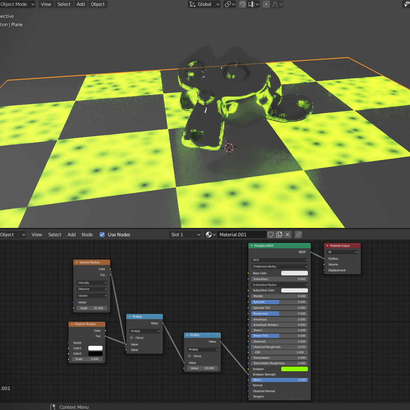Open the GGX distribution dropdown
410x410 pixels.
coord(280,260)
